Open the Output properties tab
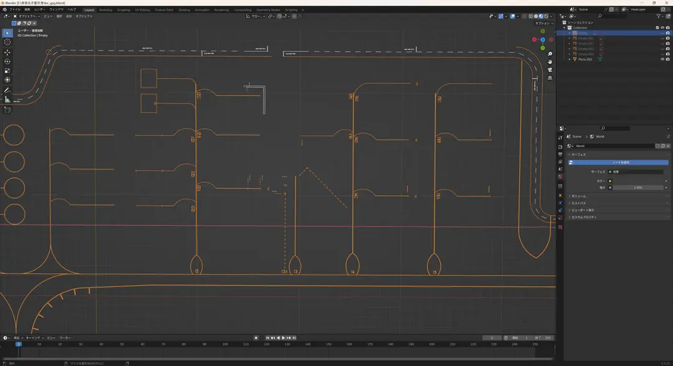Viewport: 673px width, 366px height. tap(560, 154)
